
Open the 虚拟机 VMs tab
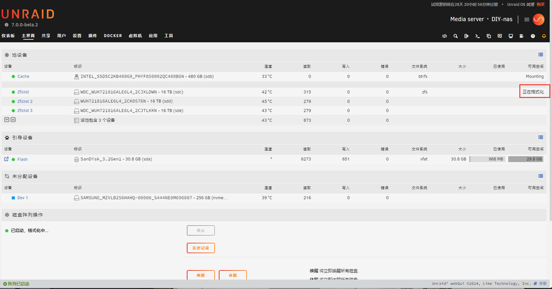135,36
